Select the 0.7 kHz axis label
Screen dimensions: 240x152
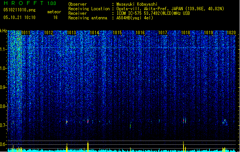3,125
